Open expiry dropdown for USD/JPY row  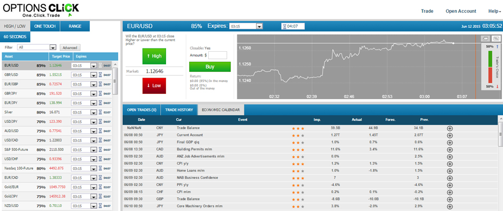(94, 122)
